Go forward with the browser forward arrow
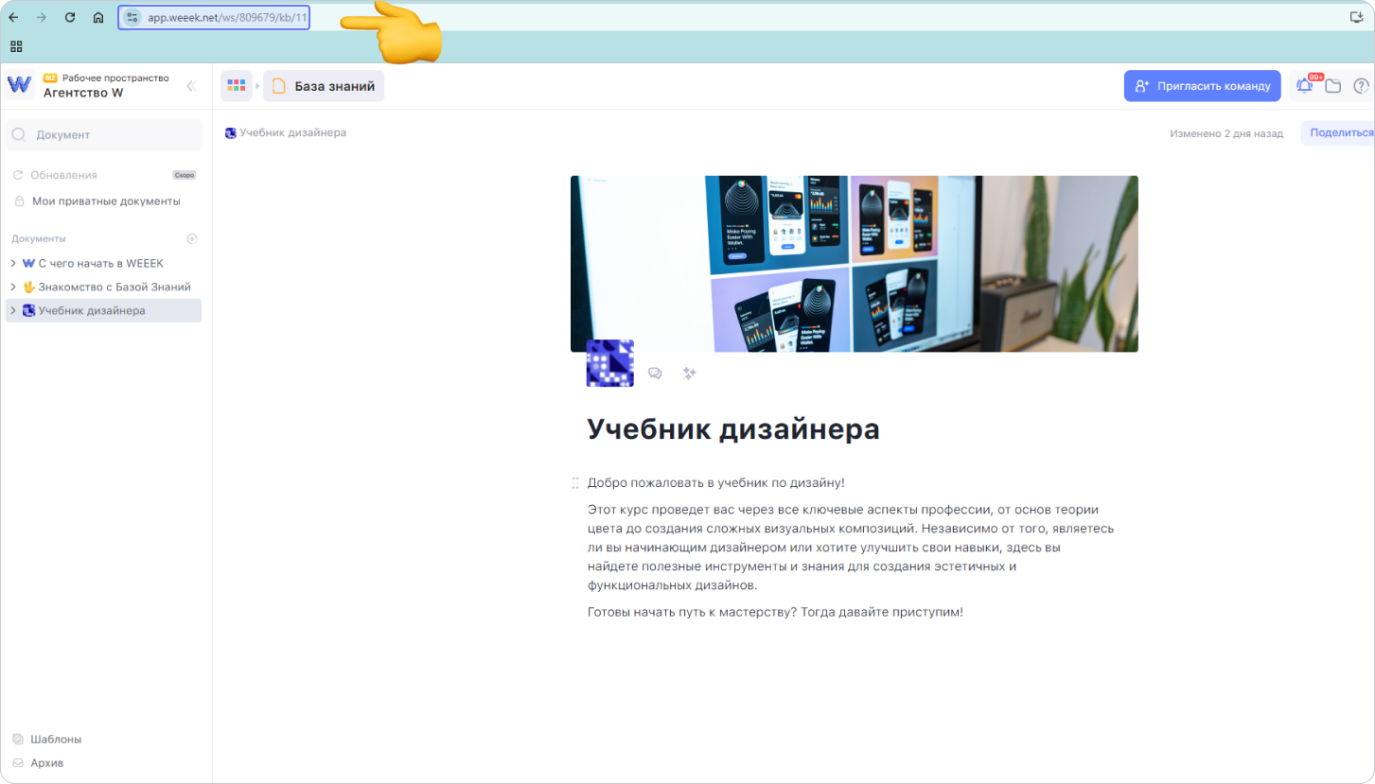This screenshot has width=1375, height=784. click(41, 17)
